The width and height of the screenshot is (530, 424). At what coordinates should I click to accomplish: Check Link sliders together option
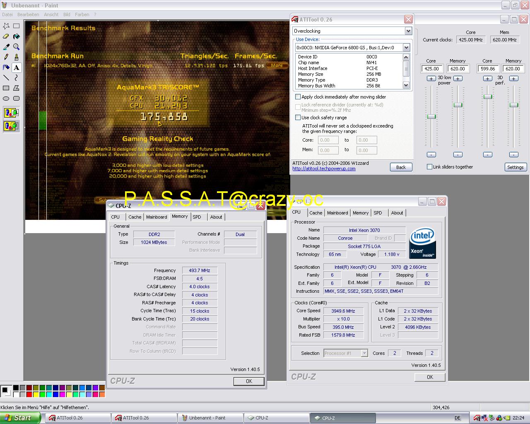click(429, 166)
